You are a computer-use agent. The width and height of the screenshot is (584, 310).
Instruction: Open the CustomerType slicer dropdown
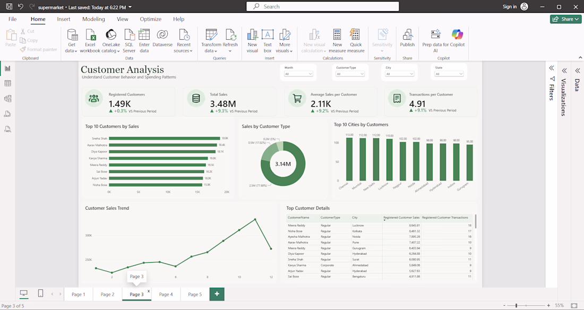tap(350, 74)
